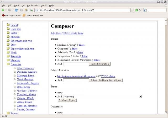Click the Composer folder icon in tree
Screen dimensions: 168x118
pyautogui.click(x=8, y=64)
